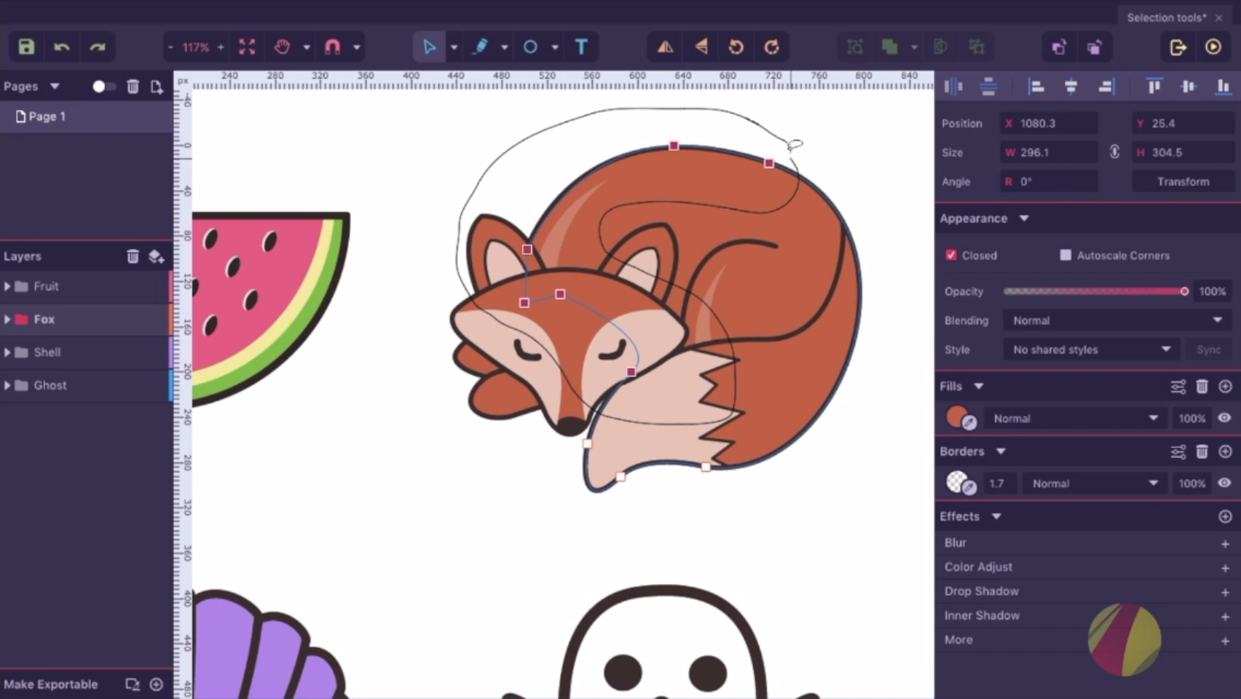Click Make Exportable
1241x699 pixels.
tap(52, 684)
